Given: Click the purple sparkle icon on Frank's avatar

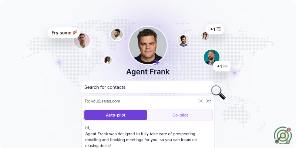Looking at the screenshot, I should pyautogui.click(x=157, y=62).
